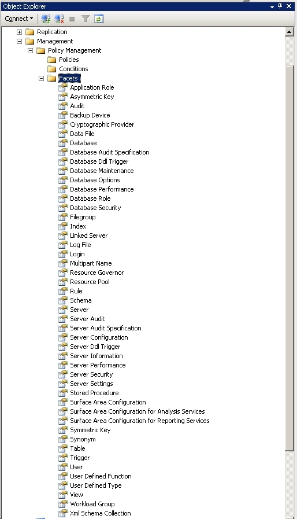Click the Xml Schema Collection facet icon
The image size is (297, 519).
click(63, 513)
